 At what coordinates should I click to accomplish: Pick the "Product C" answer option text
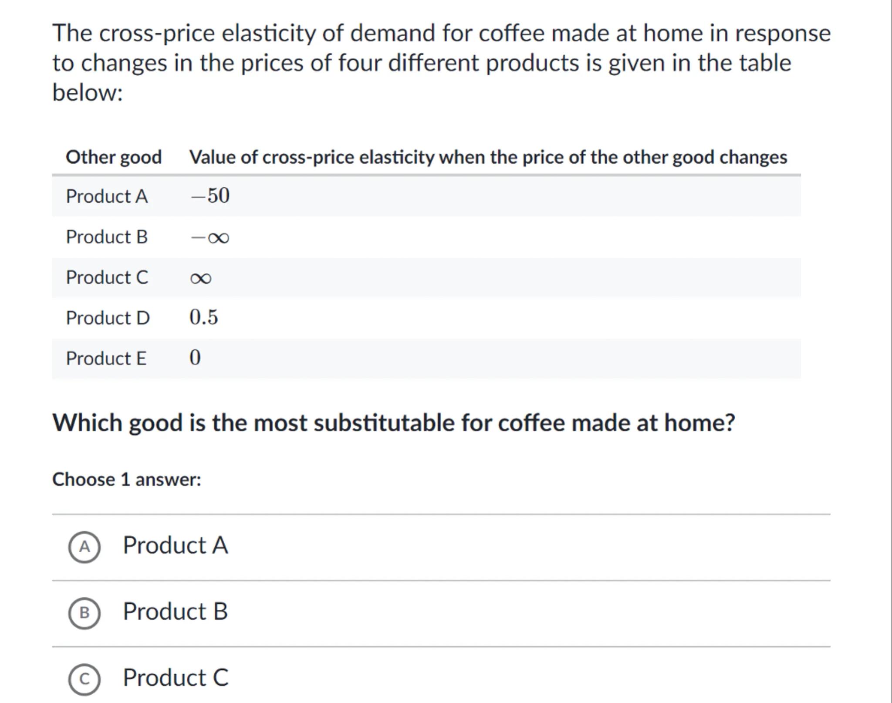point(176,678)
